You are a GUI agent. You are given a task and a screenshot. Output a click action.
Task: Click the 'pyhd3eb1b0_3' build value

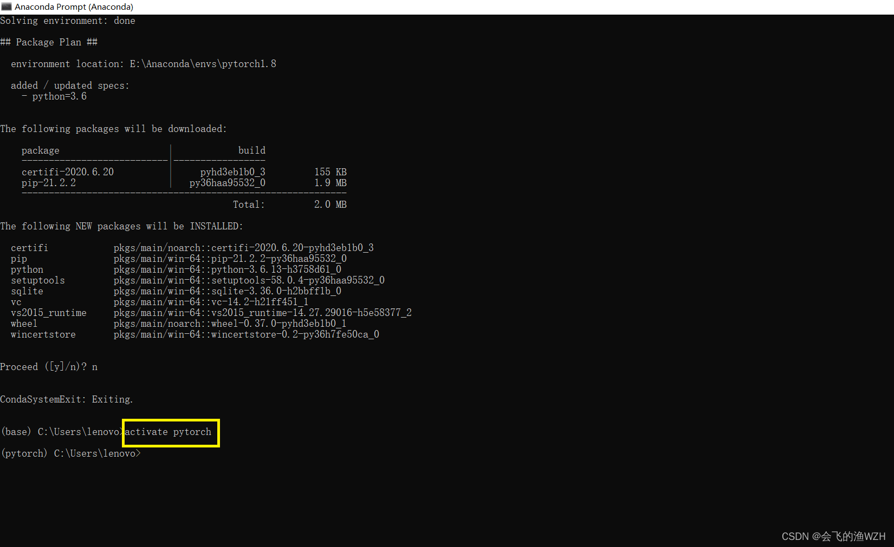(x=233, y=172)
